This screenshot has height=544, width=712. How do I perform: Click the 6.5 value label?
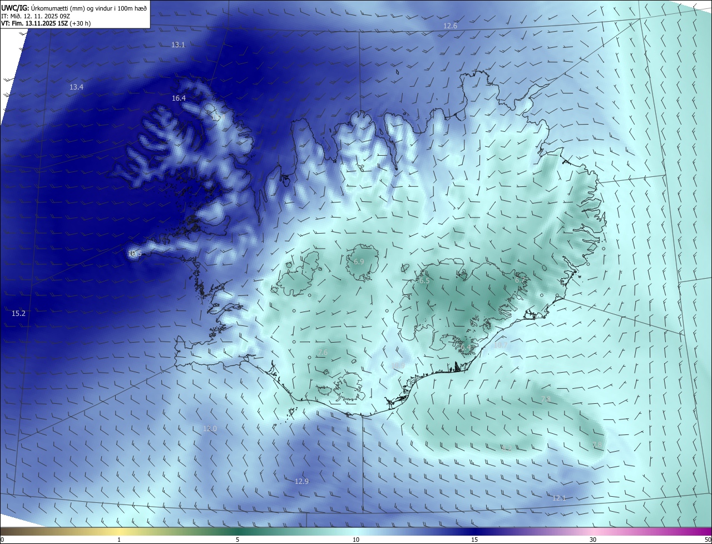click(424, 281)
